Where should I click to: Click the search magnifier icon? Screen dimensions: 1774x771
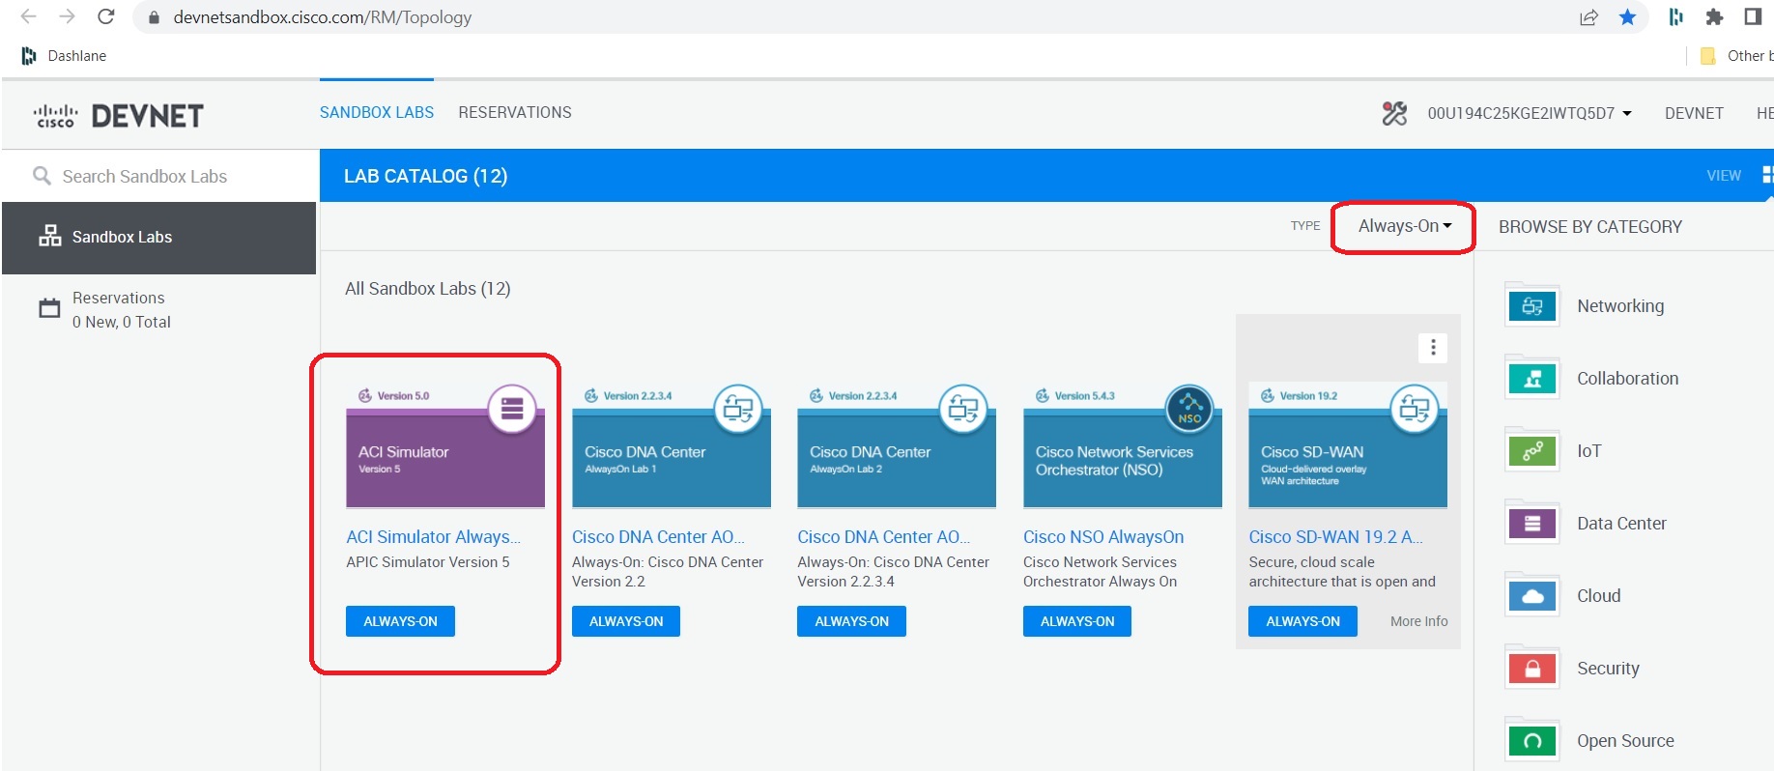click(x=42, y=176)
